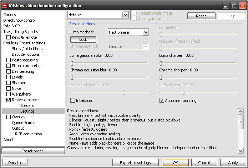Click the Chroma gaussian blur slider
Image resolution: width=248 pixels, height=168 pixels.
coord(109,78)
